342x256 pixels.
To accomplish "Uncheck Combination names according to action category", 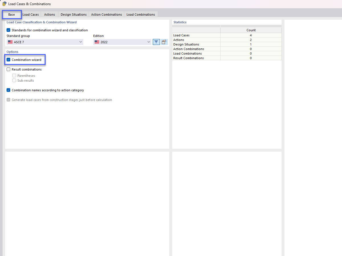I will coord(8,90).
